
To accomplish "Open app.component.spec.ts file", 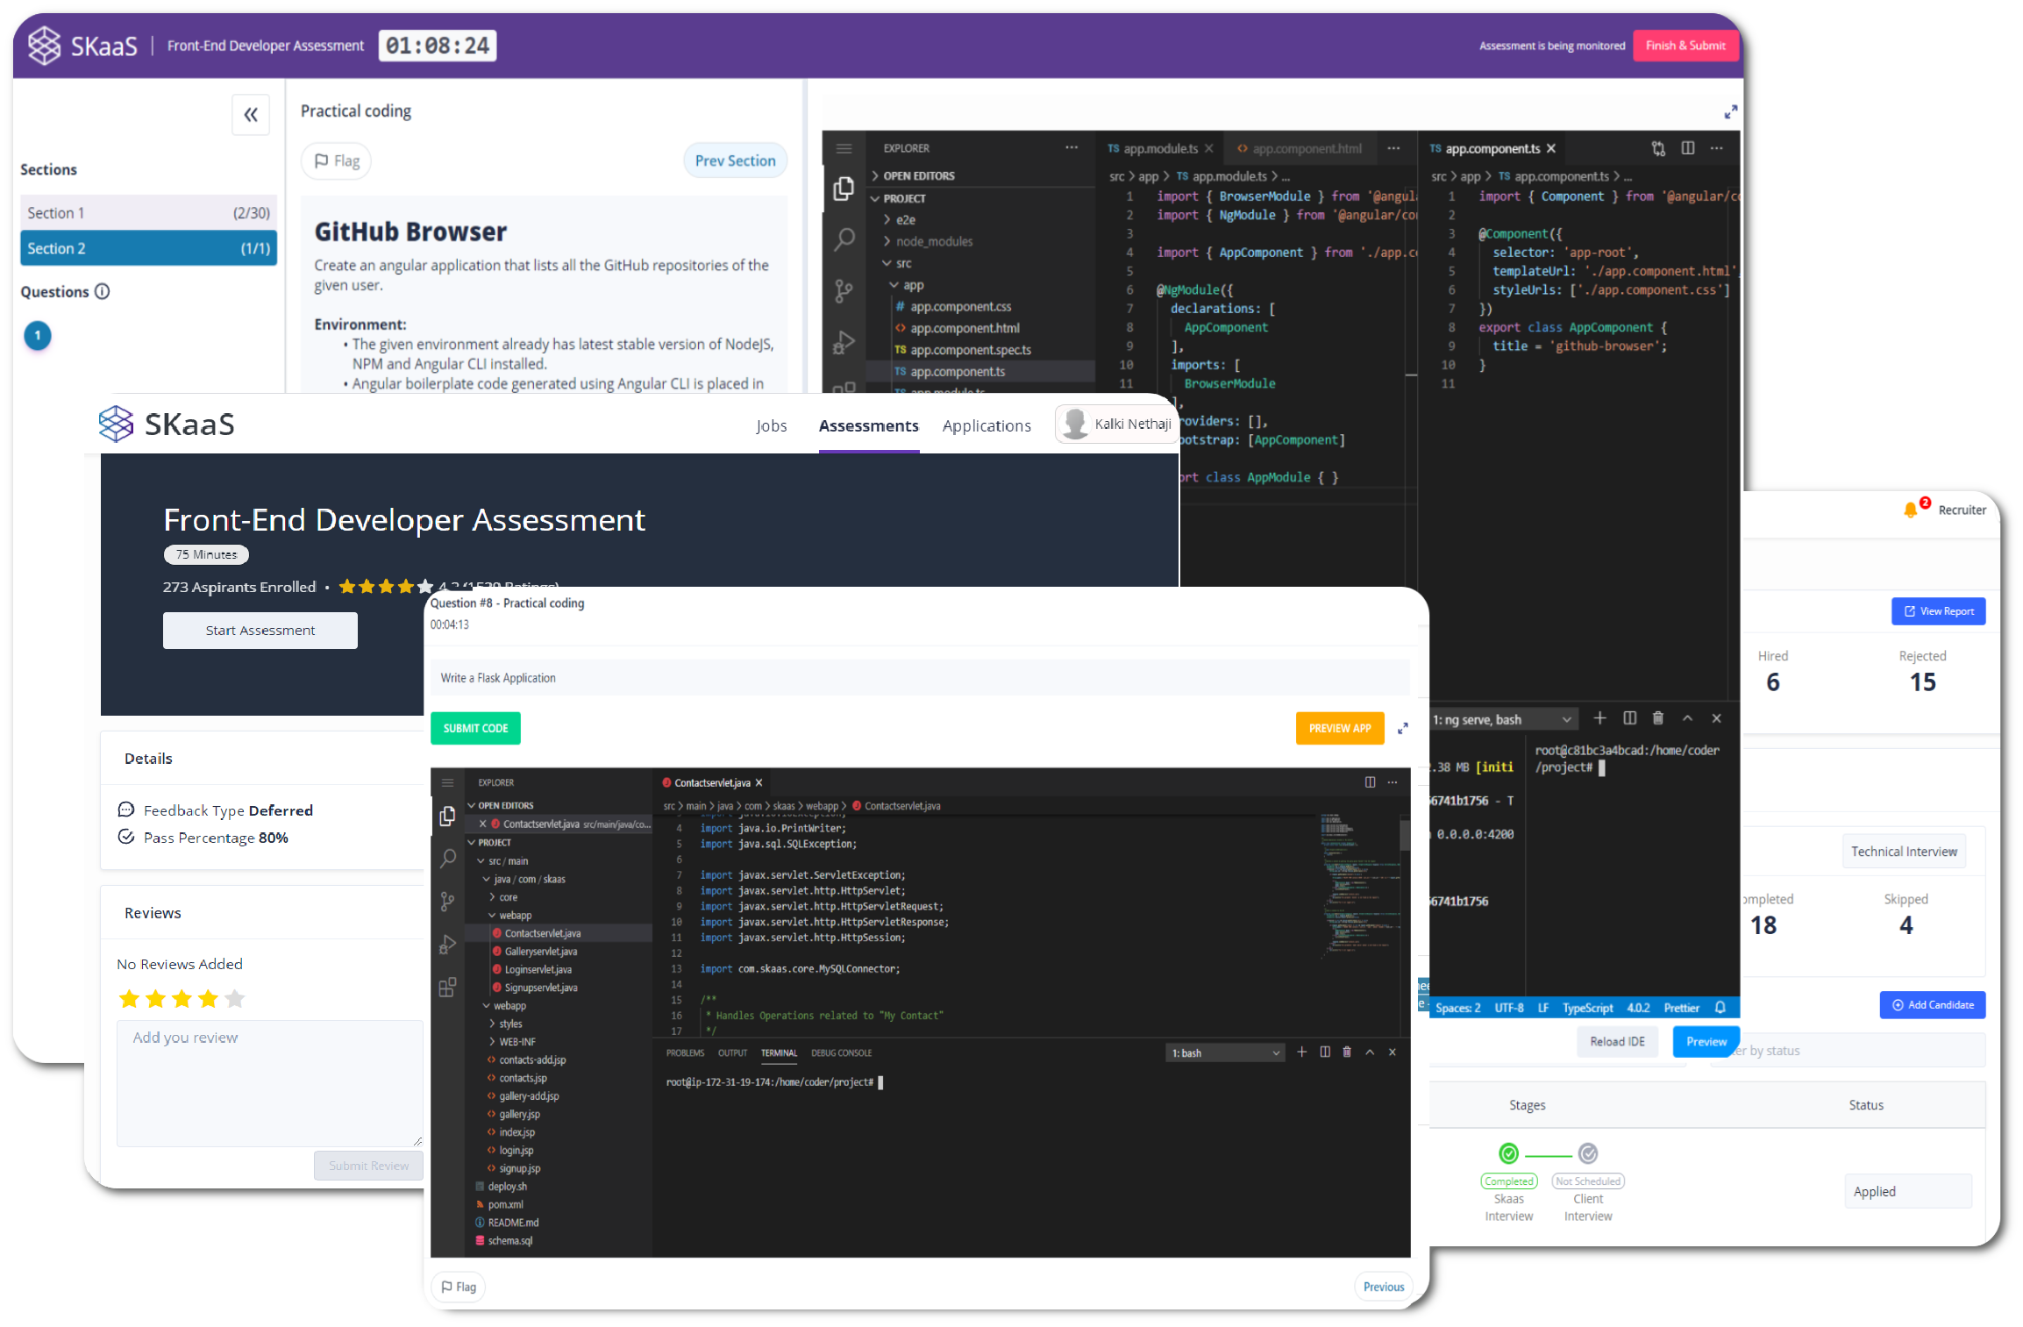I will (x=971, y=350).
